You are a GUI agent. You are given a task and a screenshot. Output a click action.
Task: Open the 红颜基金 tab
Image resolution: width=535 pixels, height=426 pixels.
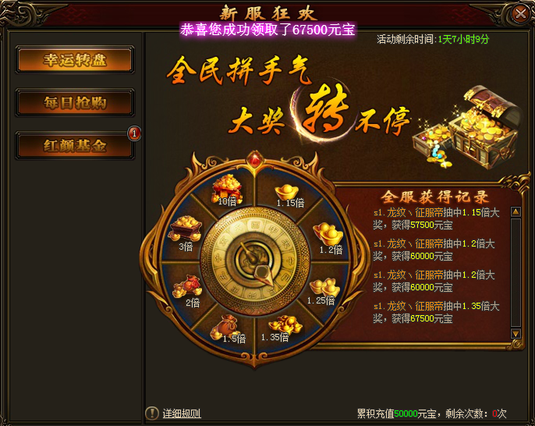75,145
